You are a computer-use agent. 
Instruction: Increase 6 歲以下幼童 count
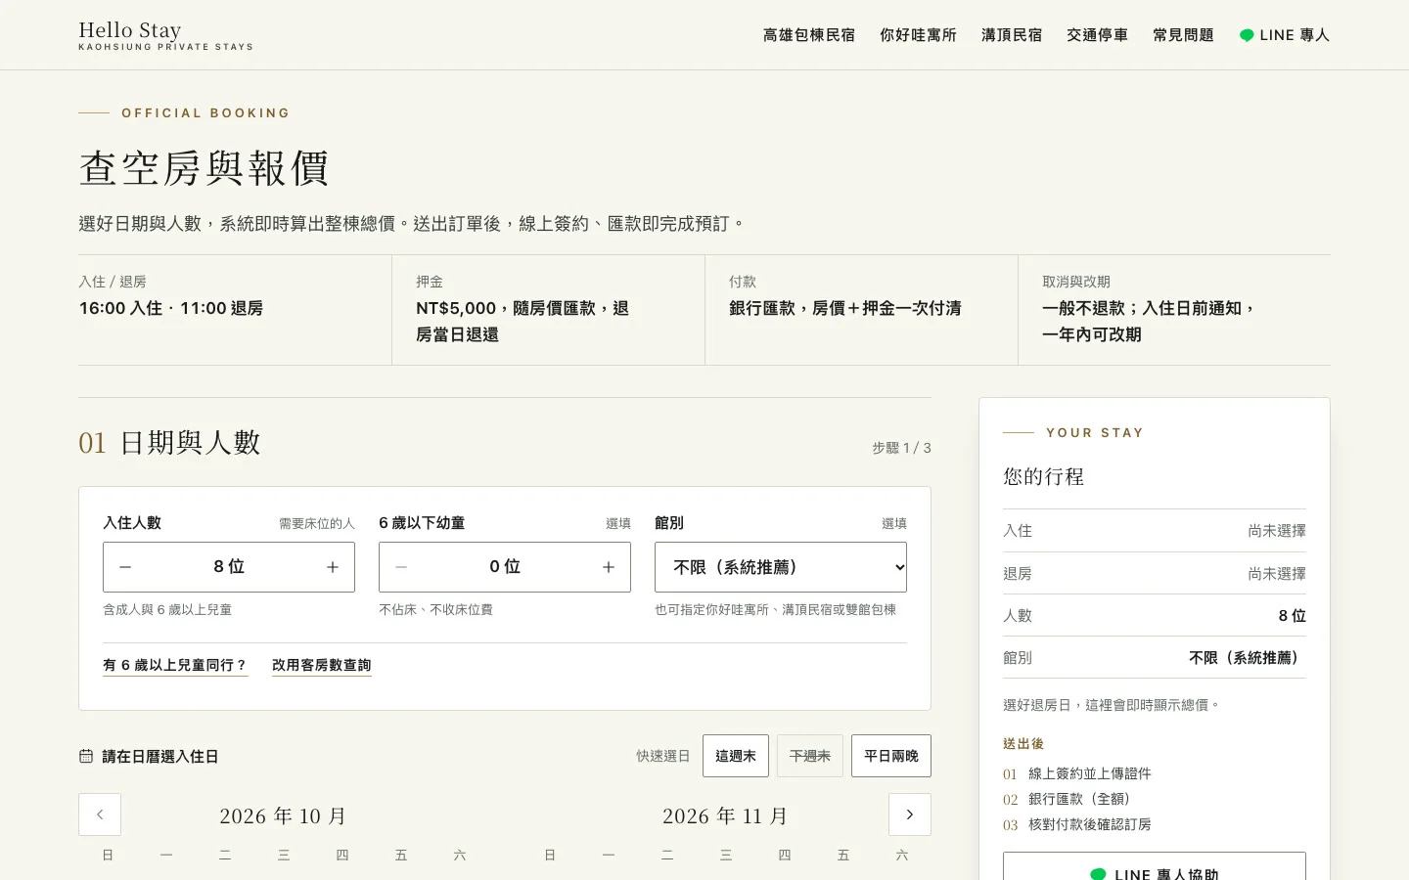click(609, 567)
